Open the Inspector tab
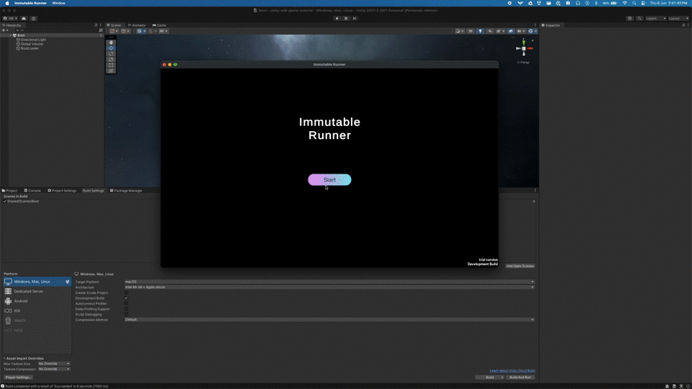 [551, 25]
